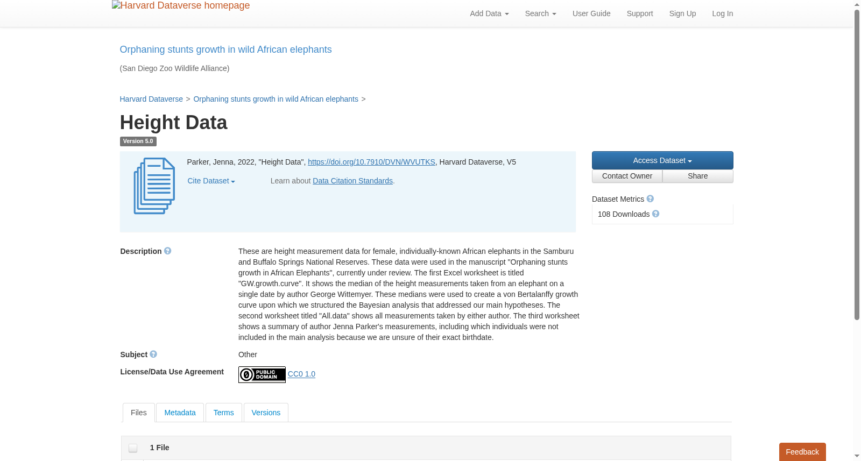Click the elephants dataverse breadcrumb link

[x=276, y=99]
